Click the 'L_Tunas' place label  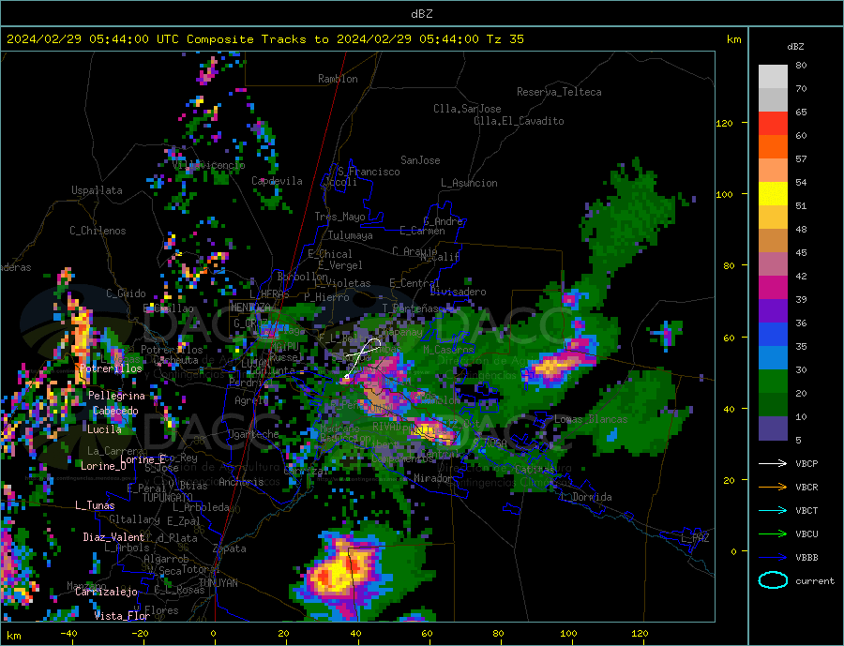pyautogui.click(x=95, y=505)
